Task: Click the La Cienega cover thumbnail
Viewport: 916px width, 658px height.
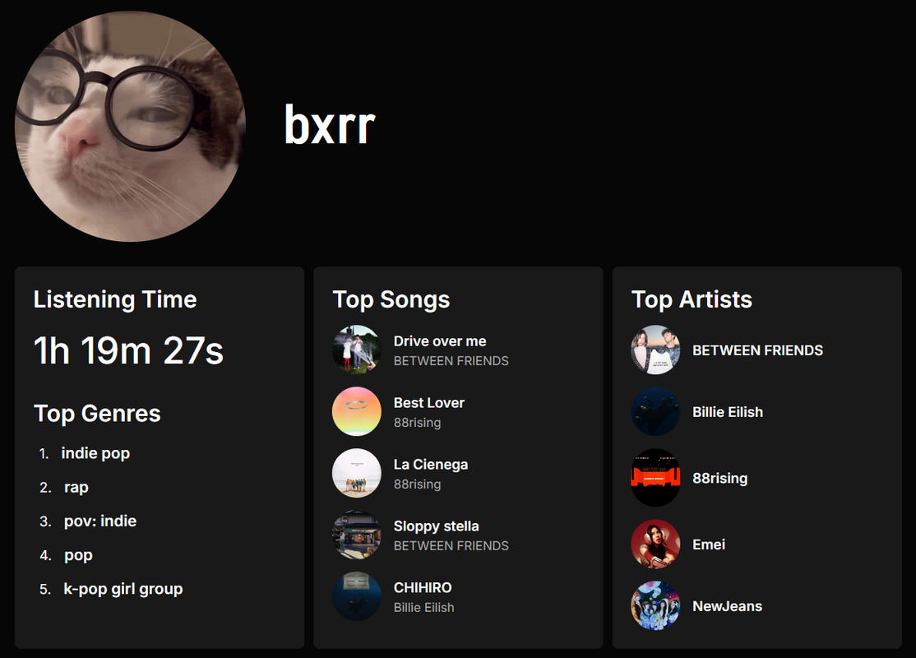Action: pos(356,473)
